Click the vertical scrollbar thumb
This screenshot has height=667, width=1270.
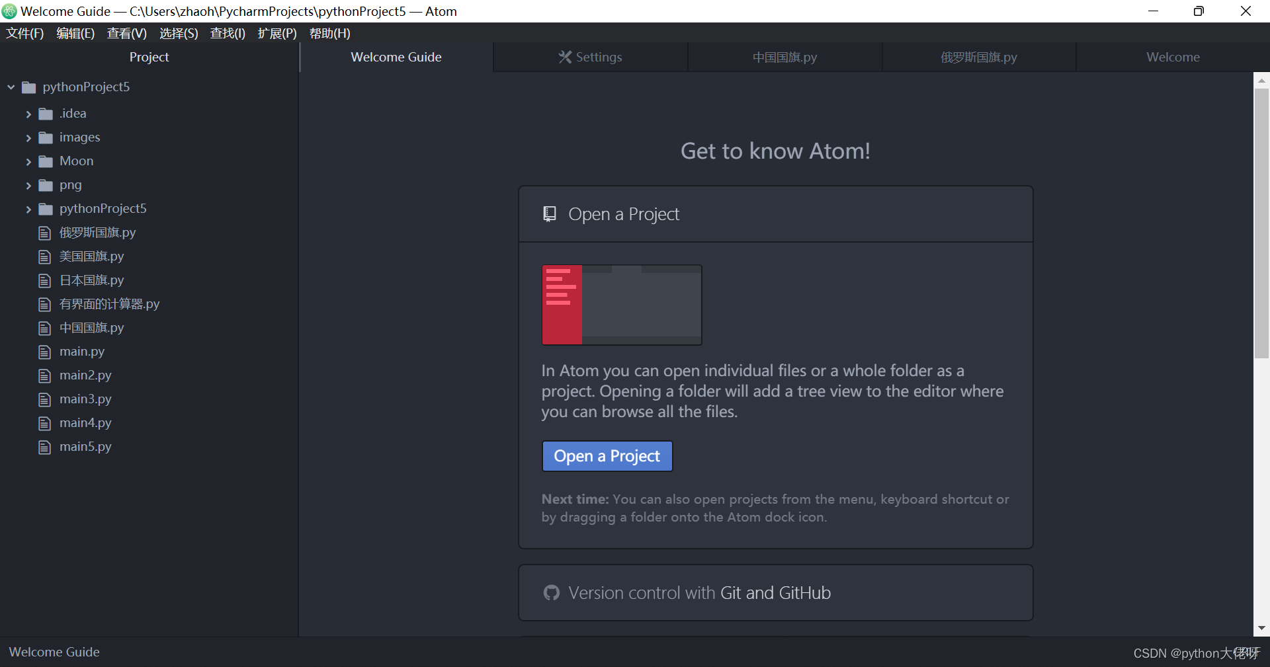point(1262,223)
